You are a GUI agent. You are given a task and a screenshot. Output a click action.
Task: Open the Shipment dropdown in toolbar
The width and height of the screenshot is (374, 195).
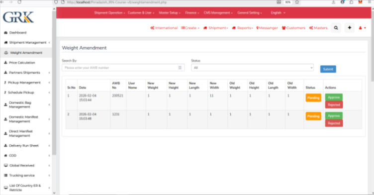click(x=216, y=28)
